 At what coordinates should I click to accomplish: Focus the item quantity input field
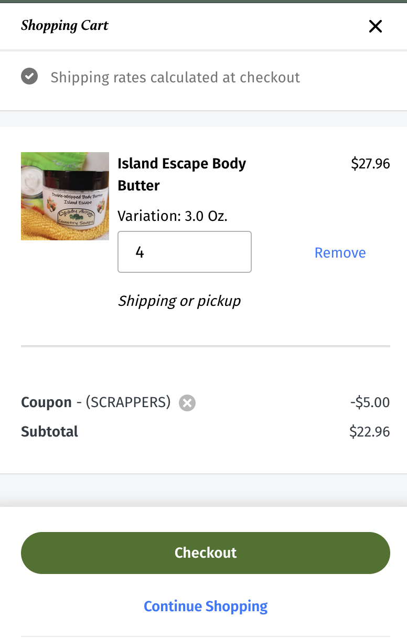(x=185, y=252)
